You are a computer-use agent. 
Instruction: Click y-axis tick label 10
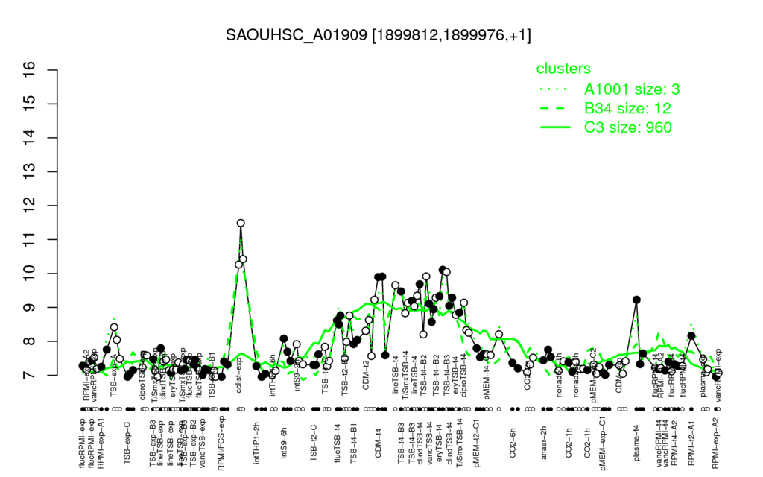pos(29,274)
